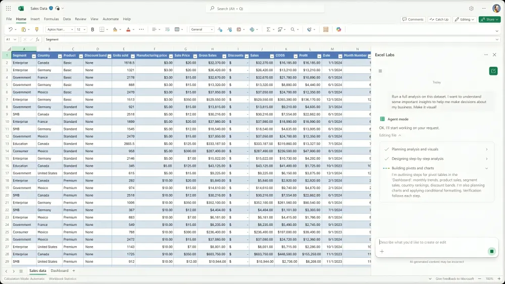Screen dimensions: 505x284
Task: Toggle the Wrap Text option
Action: [167, 30]
